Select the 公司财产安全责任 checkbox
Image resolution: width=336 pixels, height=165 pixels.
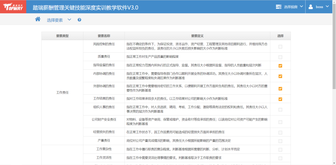coord(280,122)
